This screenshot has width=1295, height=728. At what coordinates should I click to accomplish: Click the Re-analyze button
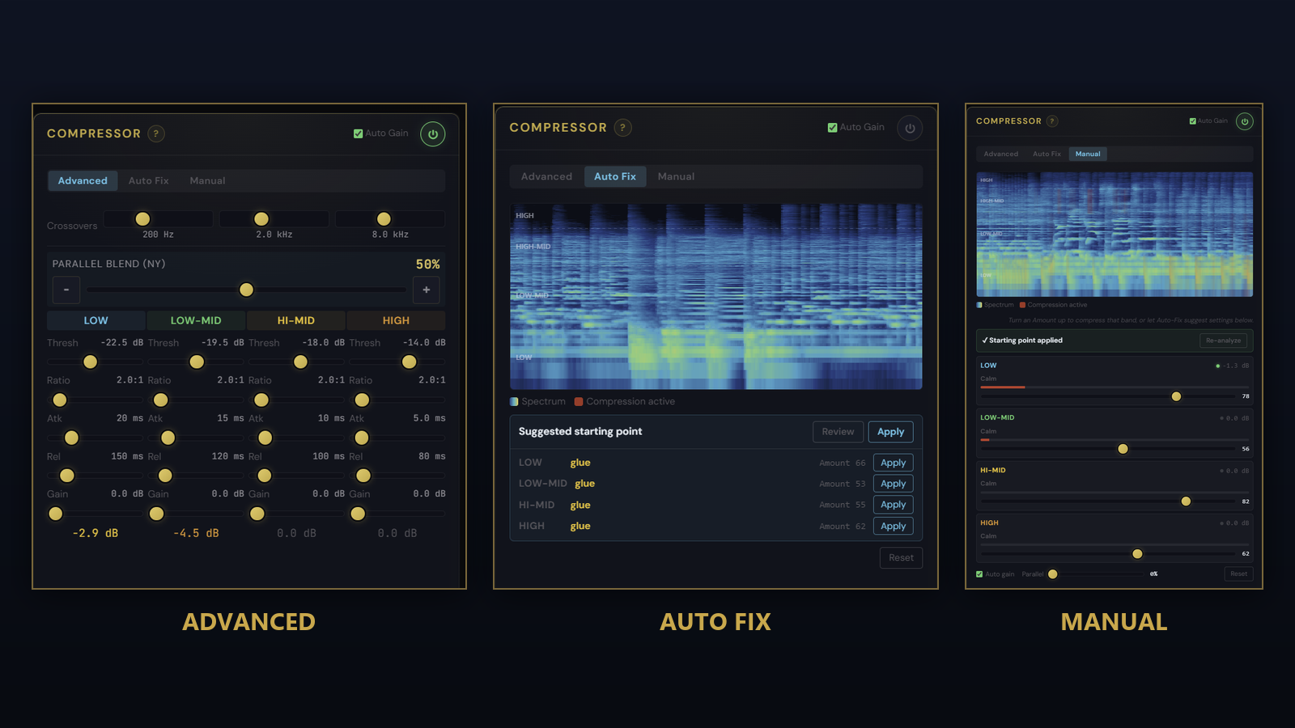1223,341
